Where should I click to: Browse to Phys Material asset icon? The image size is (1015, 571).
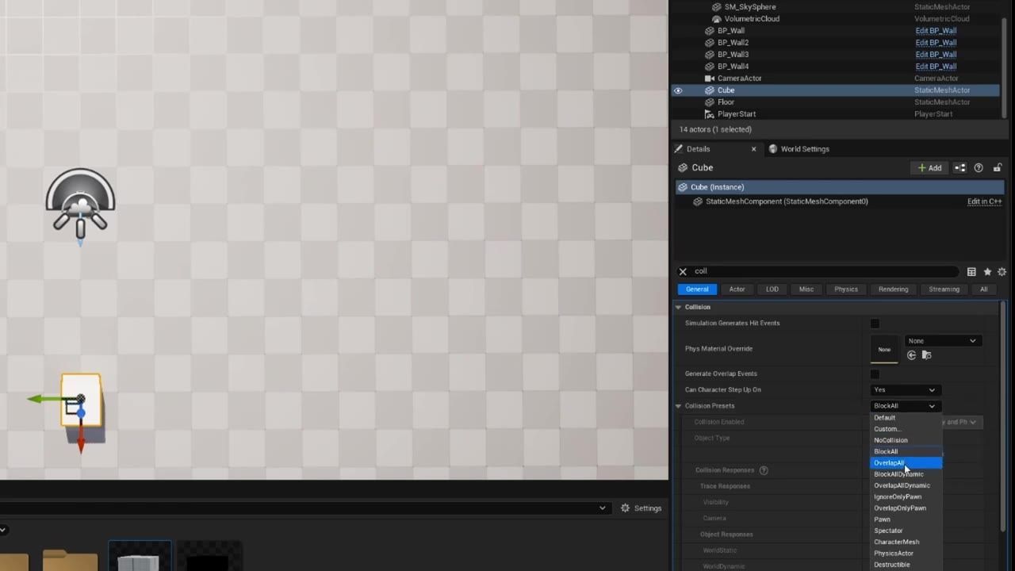[926, 355]
